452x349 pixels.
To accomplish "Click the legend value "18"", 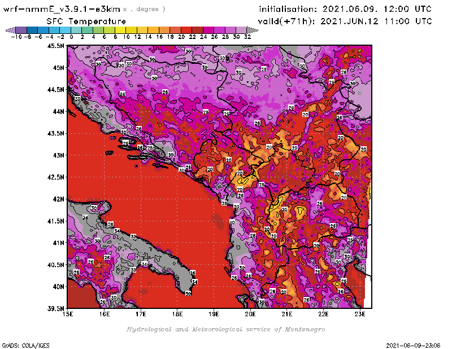I will pyautogui.click(x=170, y=37).
